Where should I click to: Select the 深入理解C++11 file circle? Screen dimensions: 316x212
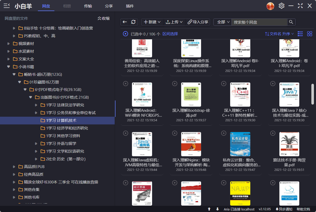(x=223, y=84)
